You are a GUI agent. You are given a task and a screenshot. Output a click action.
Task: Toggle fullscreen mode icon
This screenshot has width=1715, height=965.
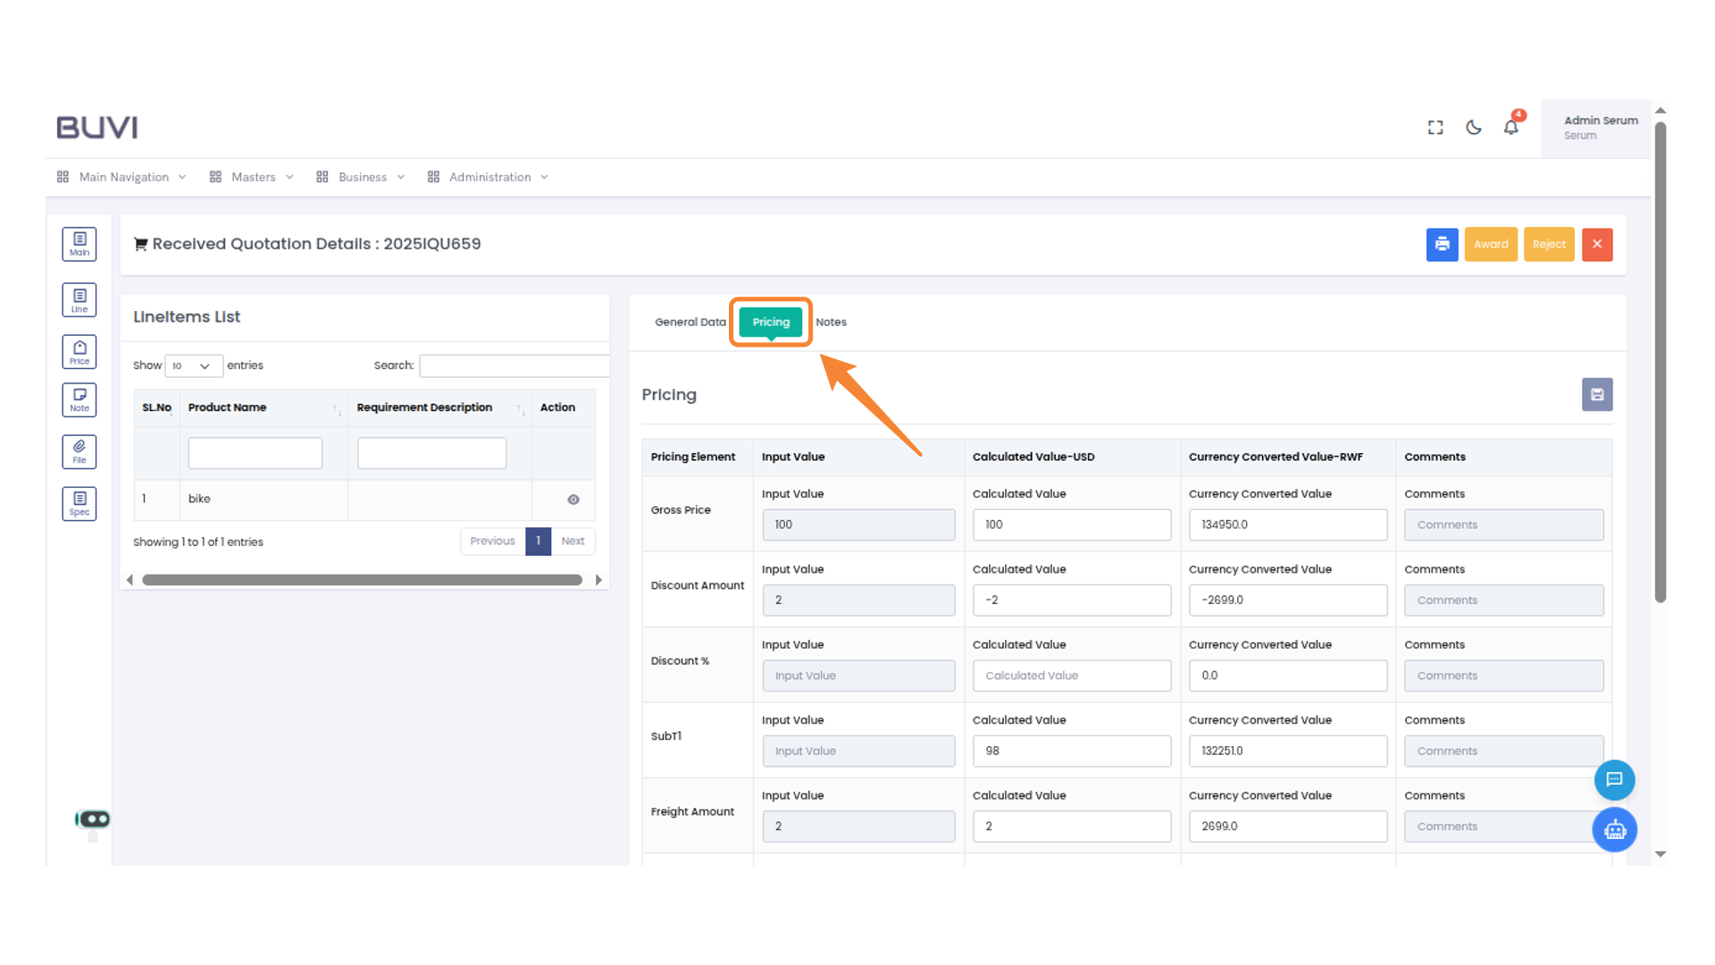point(1435,127)
